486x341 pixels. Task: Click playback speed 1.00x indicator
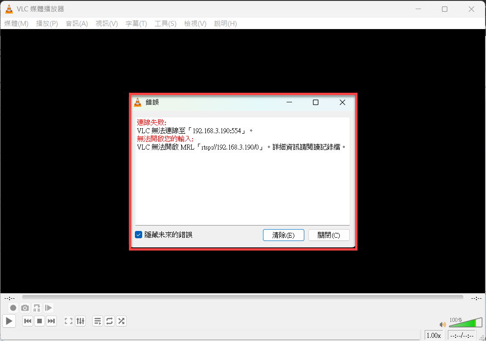(434, 336)
